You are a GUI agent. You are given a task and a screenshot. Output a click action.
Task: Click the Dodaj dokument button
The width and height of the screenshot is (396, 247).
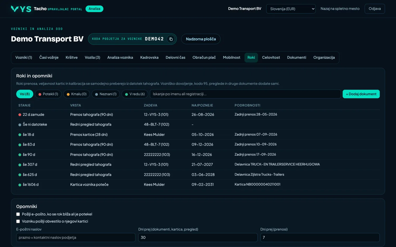tap(361, 94)
